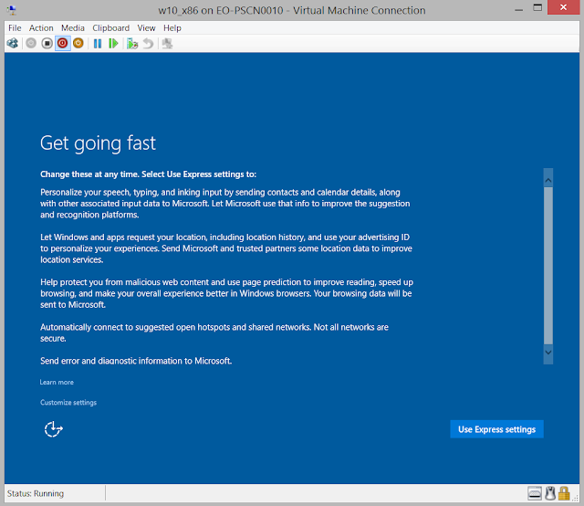Click 'Change these at any time' bold text
584x506 pixels.
pyautogui.click(x=148, y=174)
